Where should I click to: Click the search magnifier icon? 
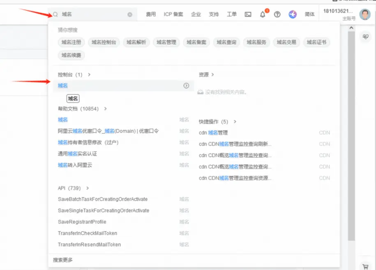55,14
